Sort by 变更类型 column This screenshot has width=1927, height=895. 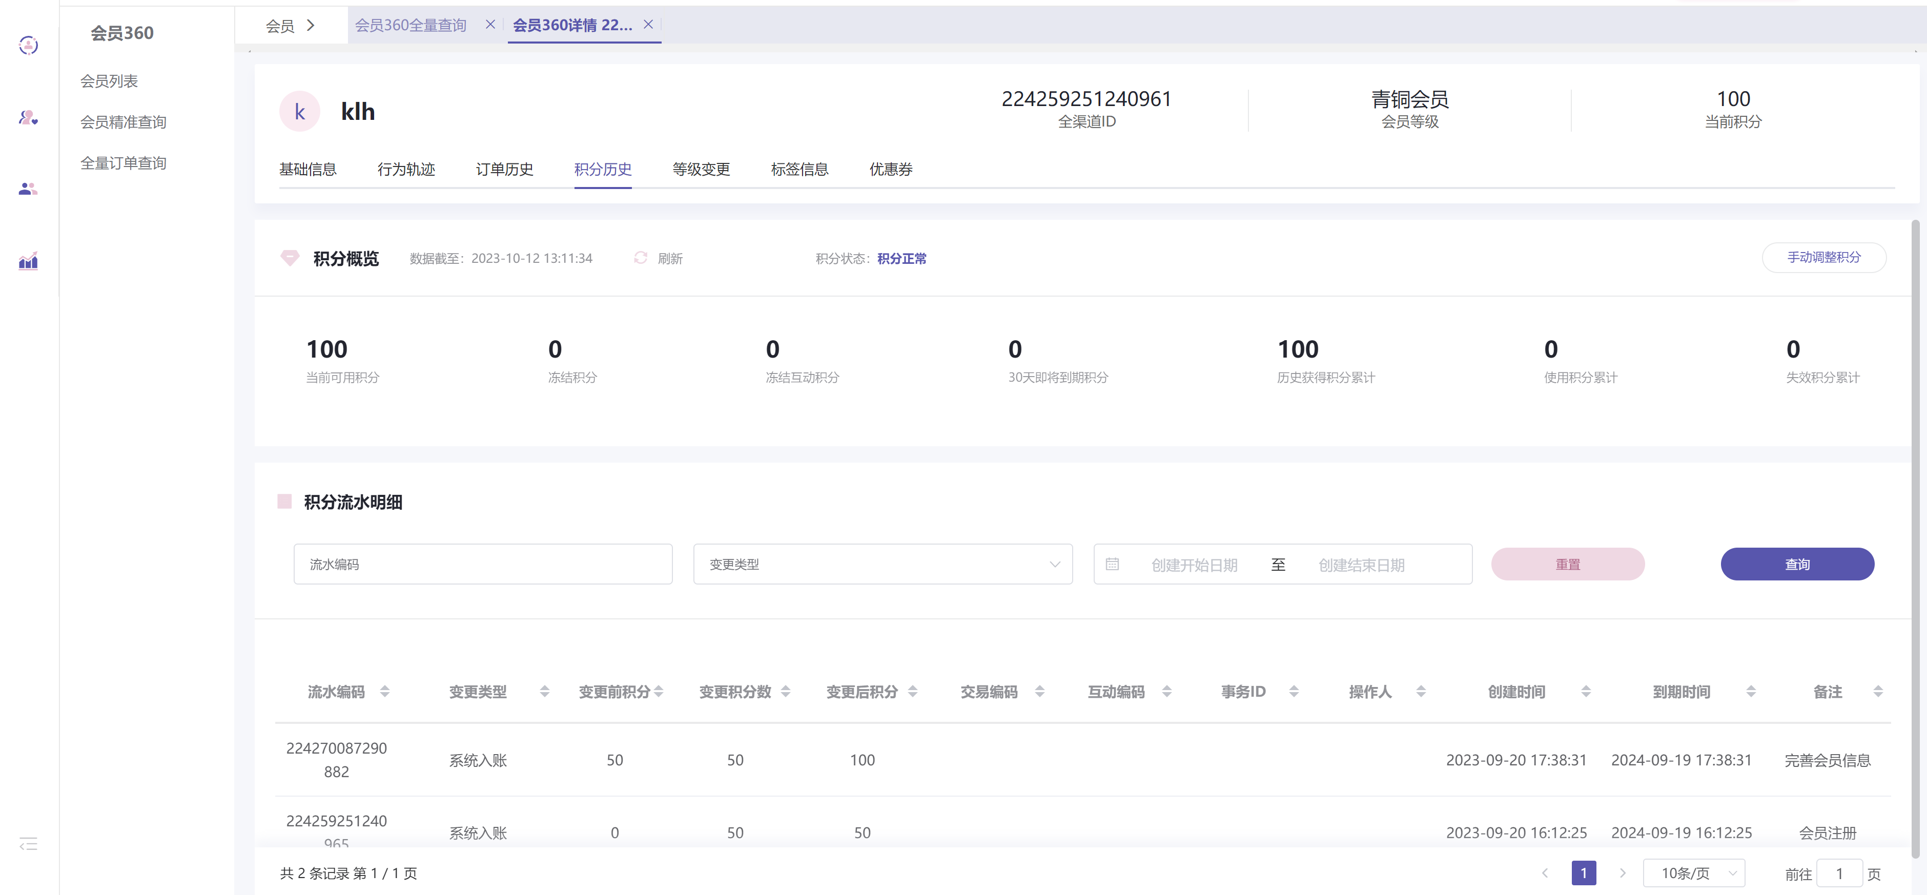545,692
